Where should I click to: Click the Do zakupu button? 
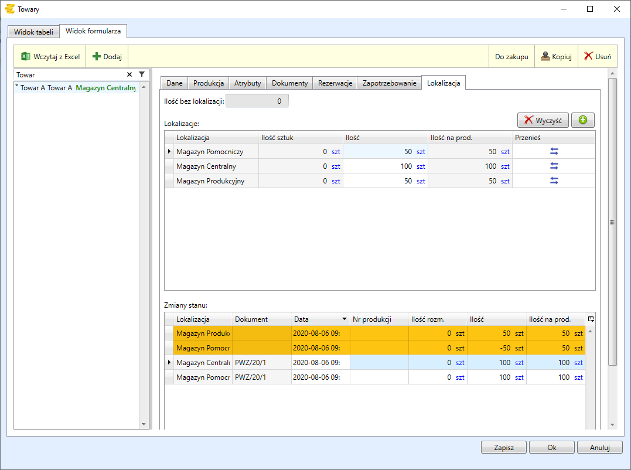[511, 57]
